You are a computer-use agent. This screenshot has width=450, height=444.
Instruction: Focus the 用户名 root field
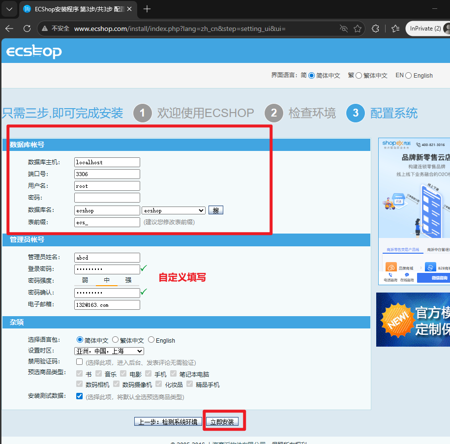pyautogui.click(x=107, y=186)
